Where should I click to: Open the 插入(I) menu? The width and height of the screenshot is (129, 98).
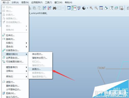[6, 2]
